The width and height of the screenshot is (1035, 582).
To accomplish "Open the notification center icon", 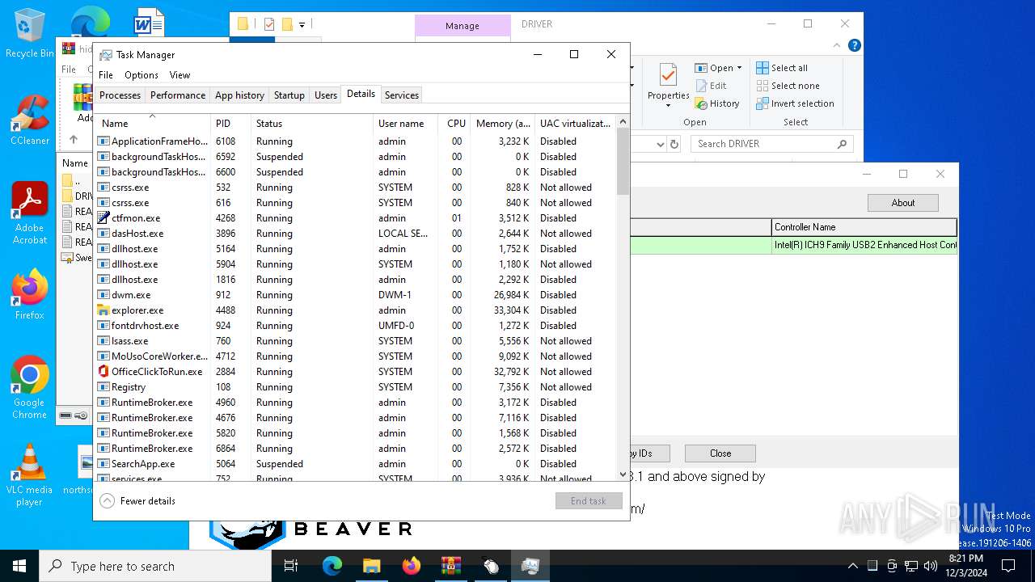I will (x=1008, y=566).
